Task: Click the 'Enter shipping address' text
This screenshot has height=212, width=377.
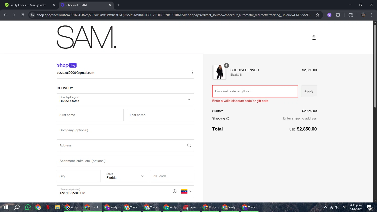Action: tap(300, 118)
